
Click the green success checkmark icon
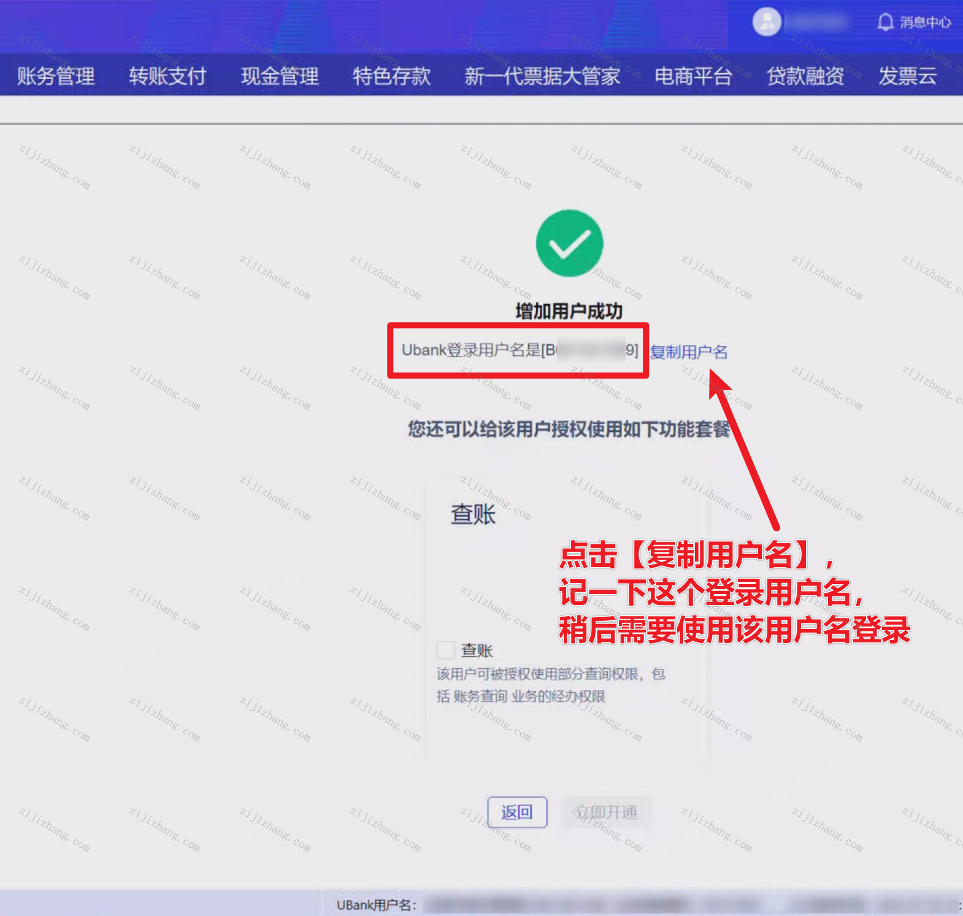pyautogui.click(x=569, y=243)
